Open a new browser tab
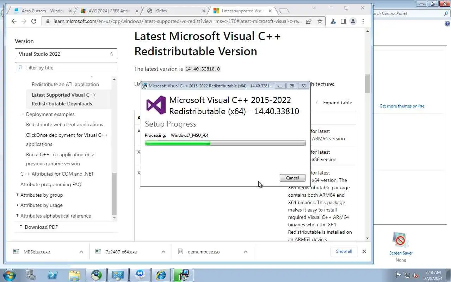Image resolution: width=451 pixels, height=282 pixels. [284, 11]
